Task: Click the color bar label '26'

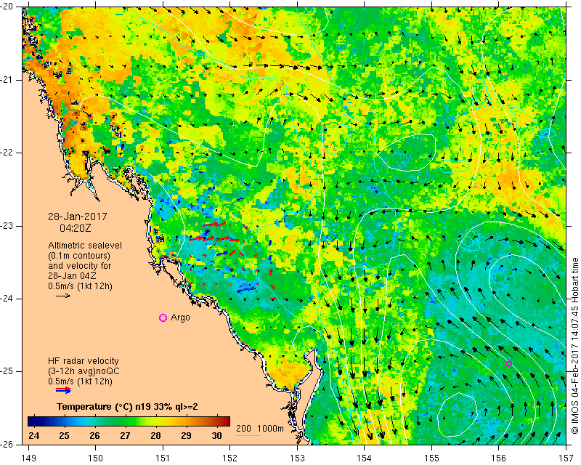Action: coord(94,435)
